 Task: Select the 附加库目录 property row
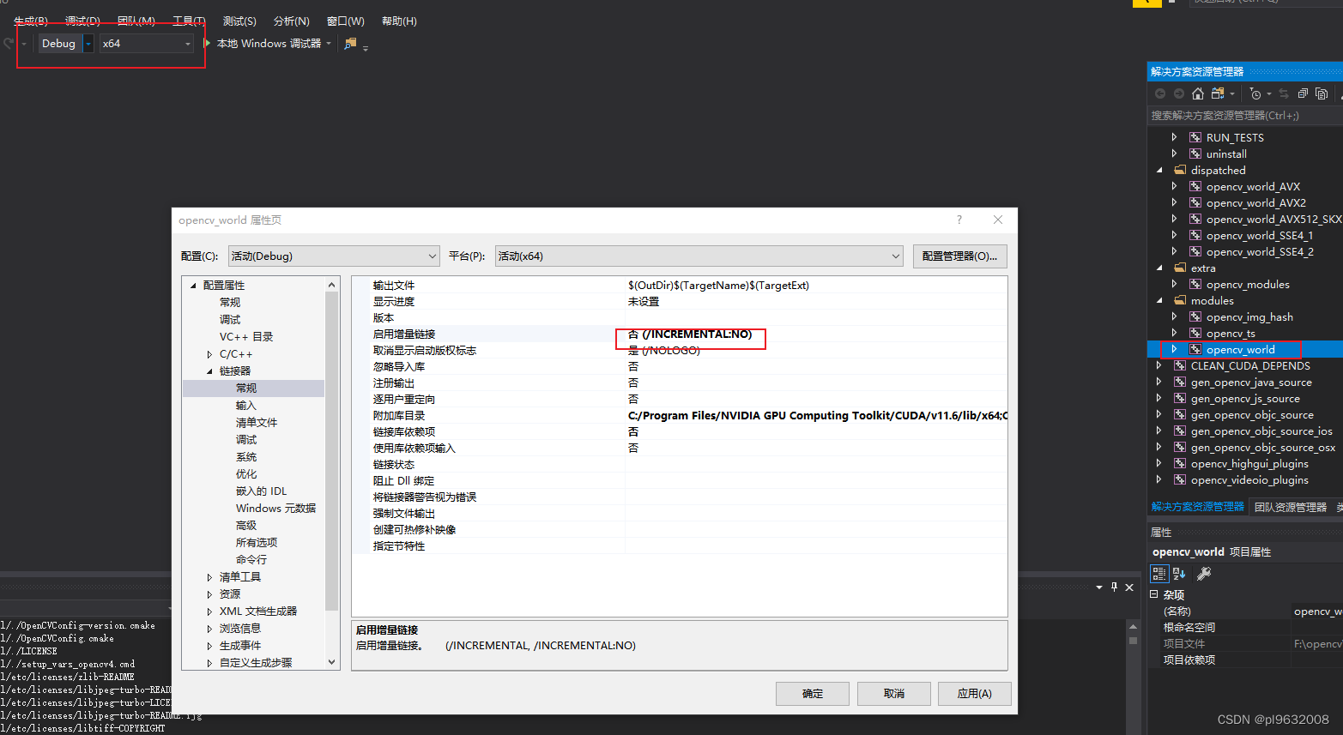(x=680, y=415)
